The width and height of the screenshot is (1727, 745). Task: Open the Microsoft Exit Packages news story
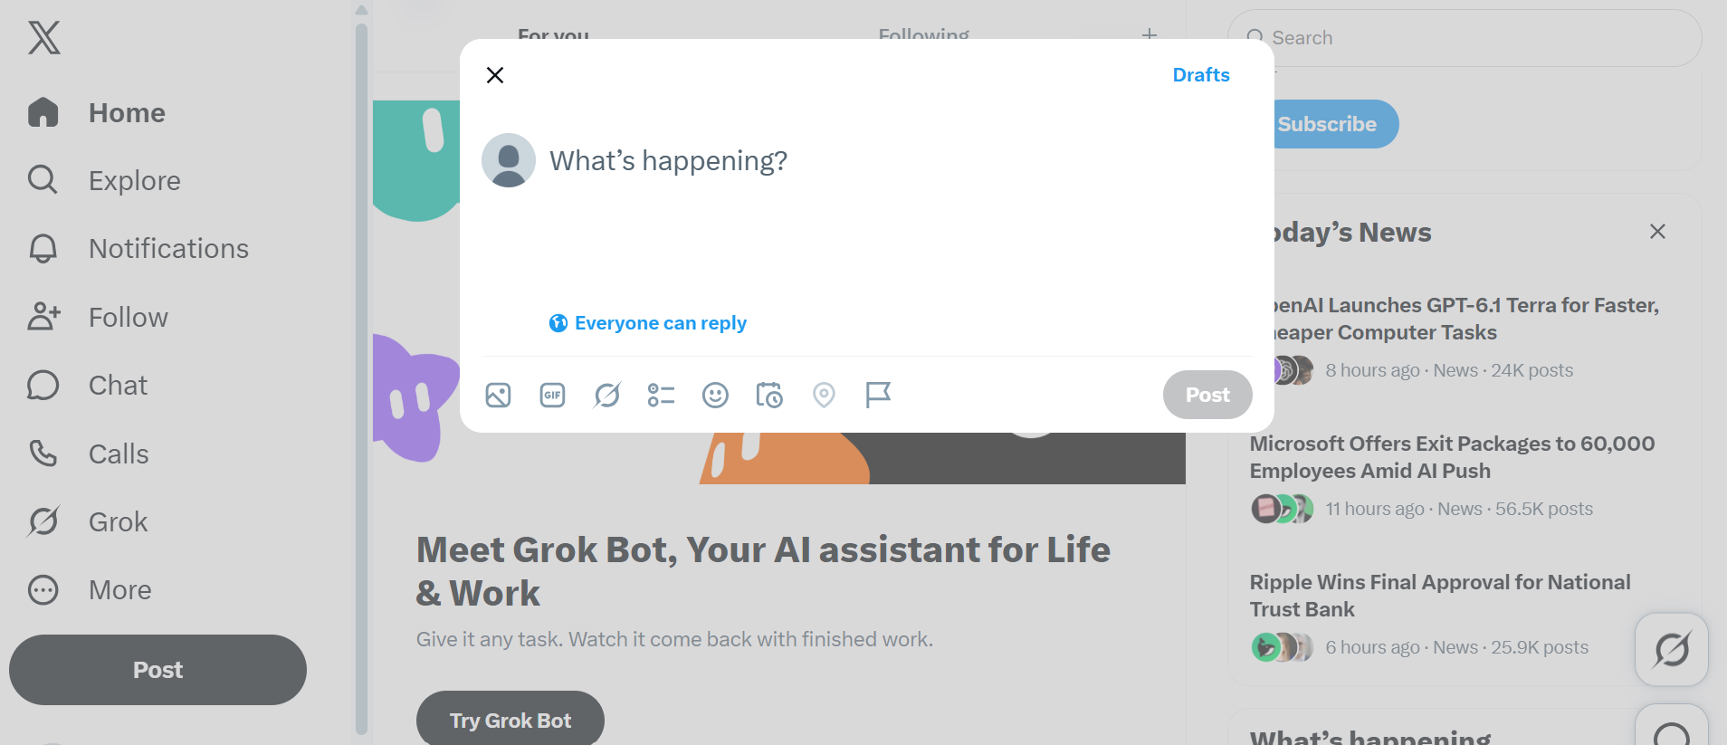1452,457
